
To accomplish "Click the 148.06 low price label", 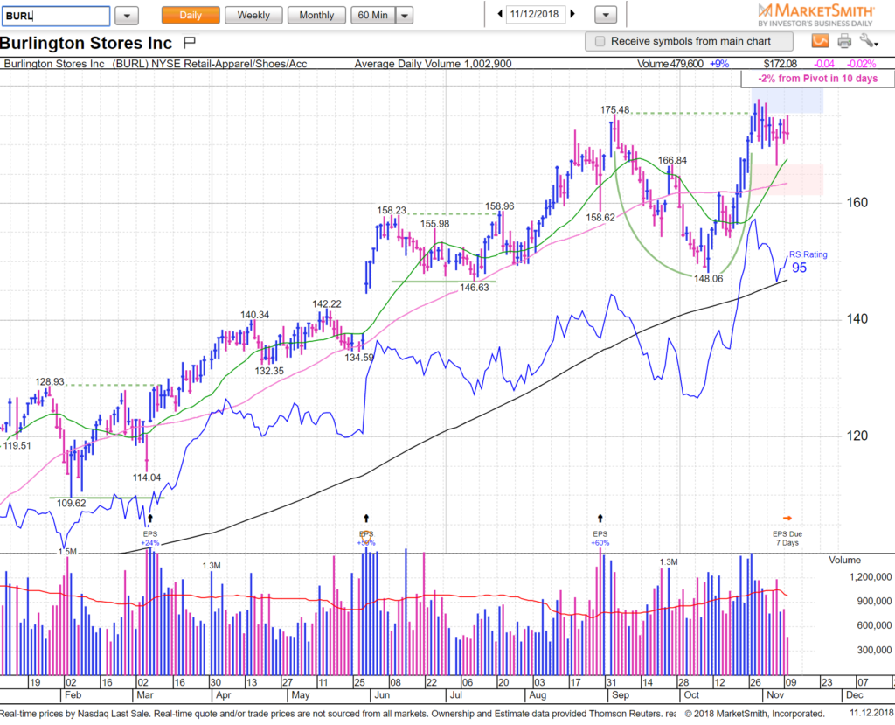I will pyautogui.click(x=708, y=279).
